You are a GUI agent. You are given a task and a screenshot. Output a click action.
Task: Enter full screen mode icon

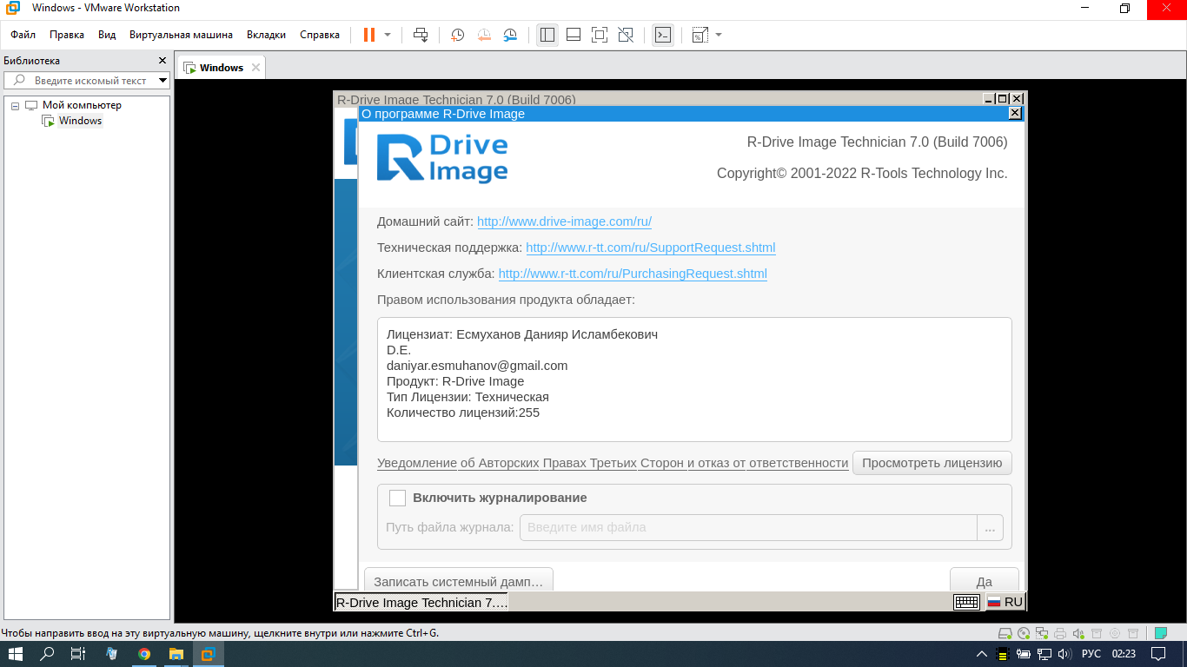click(x=599, y=35)
